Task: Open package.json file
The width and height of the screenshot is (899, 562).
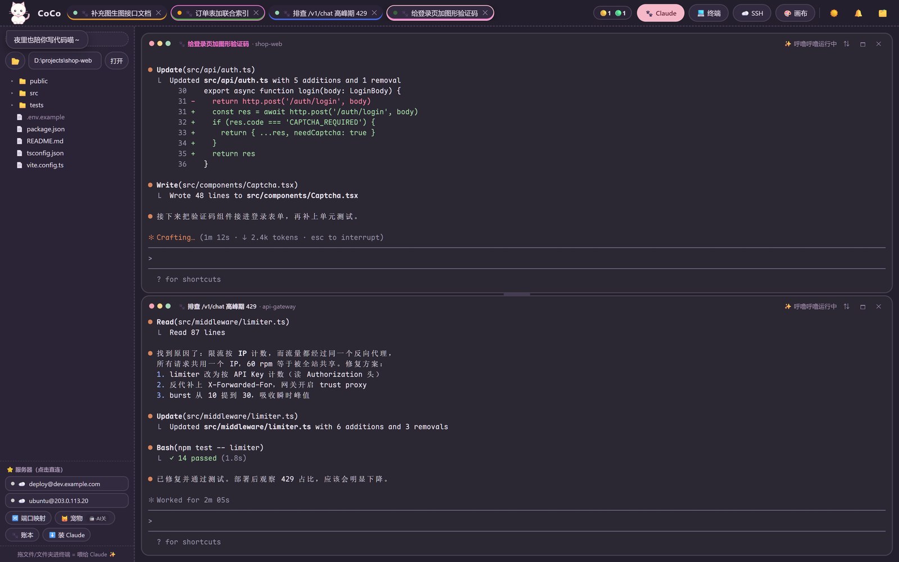Action: (41, 129)
